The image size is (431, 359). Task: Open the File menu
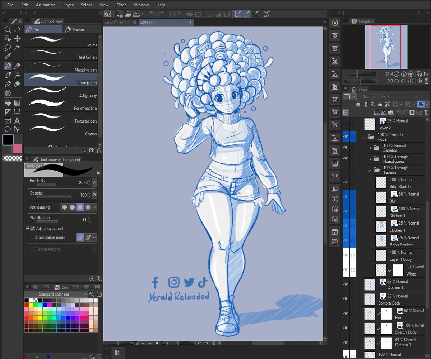coord(10,5)
